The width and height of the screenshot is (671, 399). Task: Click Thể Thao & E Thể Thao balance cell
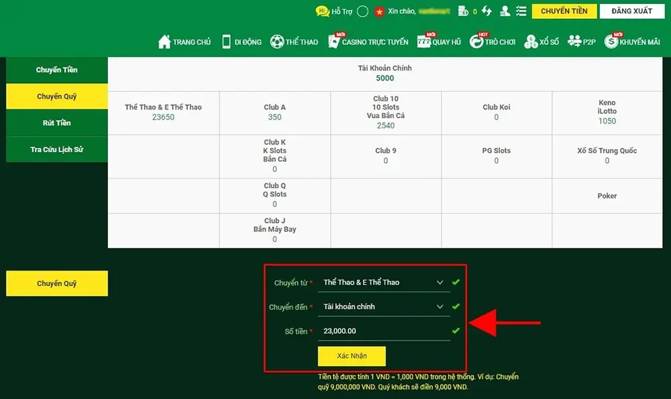[164, 113]
